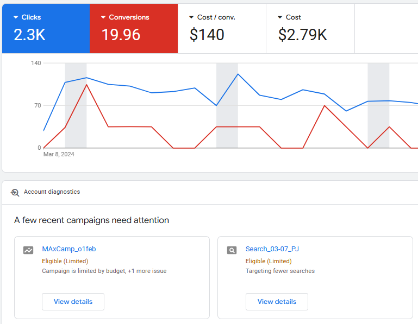Open the Clicks metric dropdown arrow
Viewport: 418px width, 324px height.
[16, 17]
